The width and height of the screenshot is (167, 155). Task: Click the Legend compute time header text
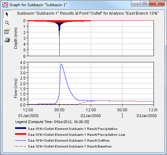click(x=52, y=122)
